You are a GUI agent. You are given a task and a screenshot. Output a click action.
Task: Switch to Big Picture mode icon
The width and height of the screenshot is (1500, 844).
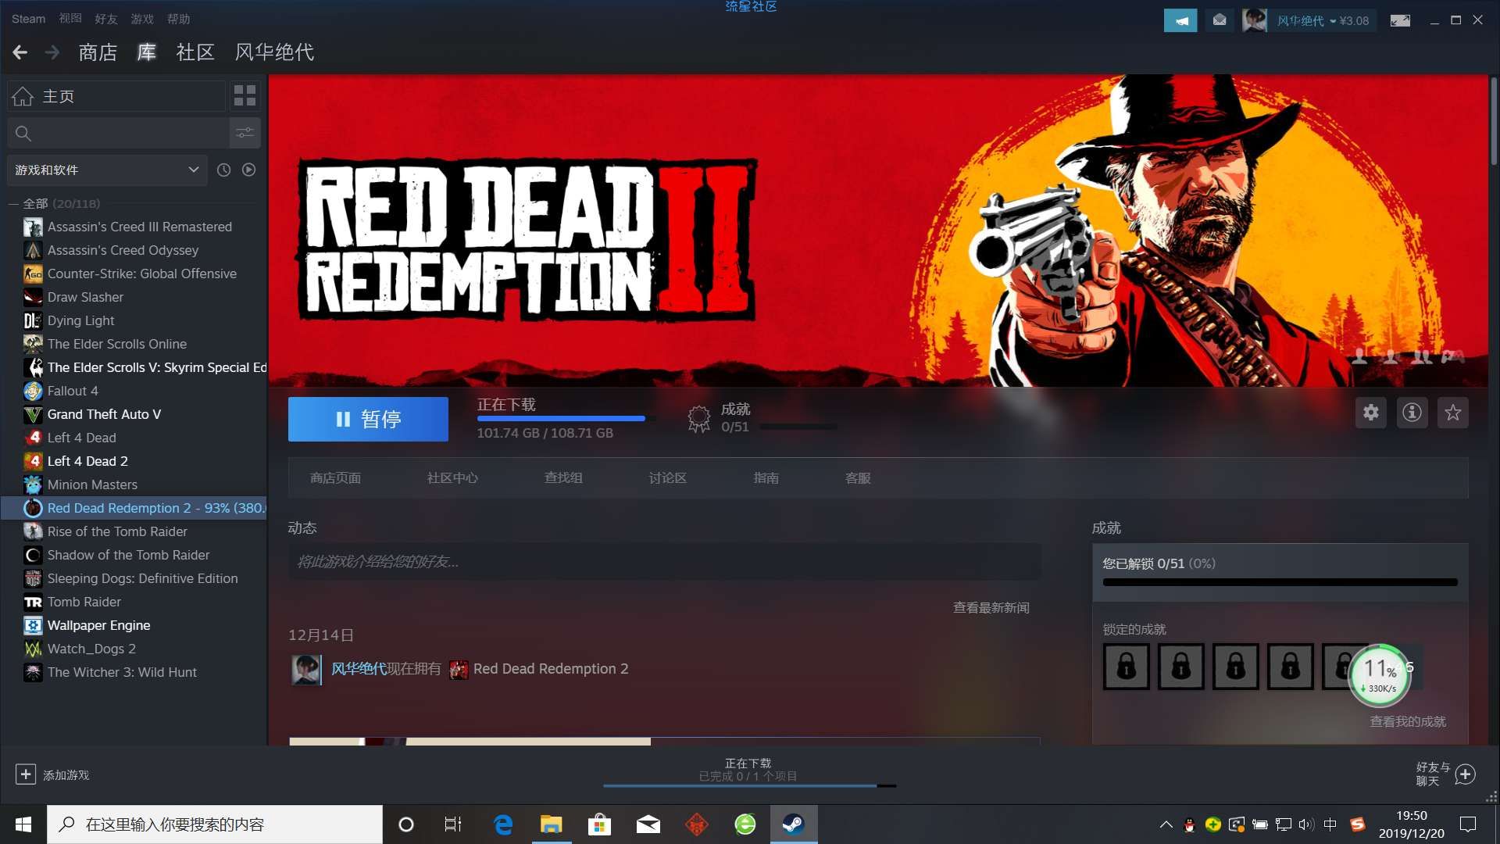click(x=1400, y=20)
